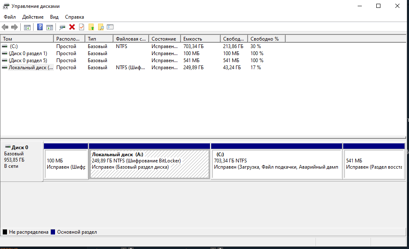Click NTFS (Шиф... file system cell
Screen dimensions: 409x249
tap(130, 68)
